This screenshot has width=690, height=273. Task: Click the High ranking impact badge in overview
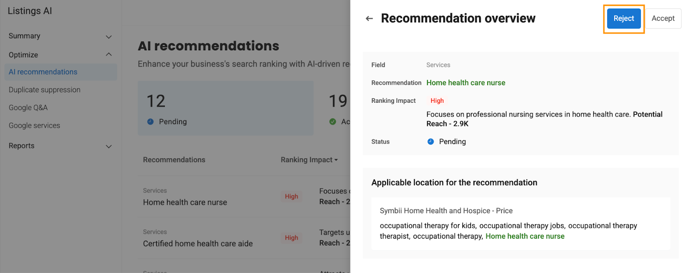[437, 101]
